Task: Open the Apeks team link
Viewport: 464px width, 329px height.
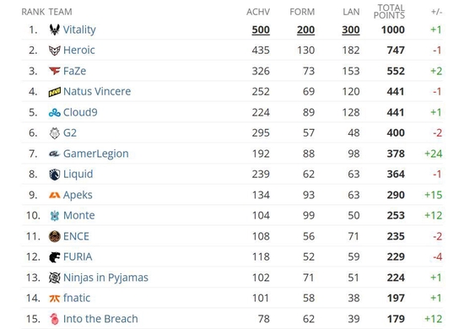Action: pyautogui.click(x=78, y=195)
